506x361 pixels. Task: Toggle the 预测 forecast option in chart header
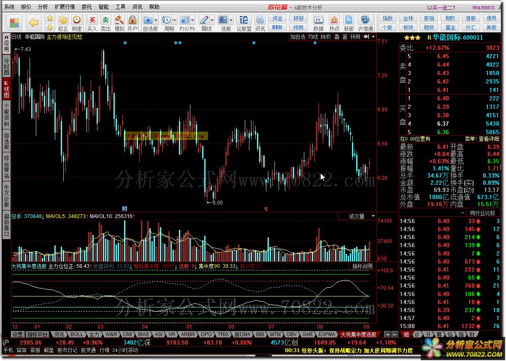point(355,37)
